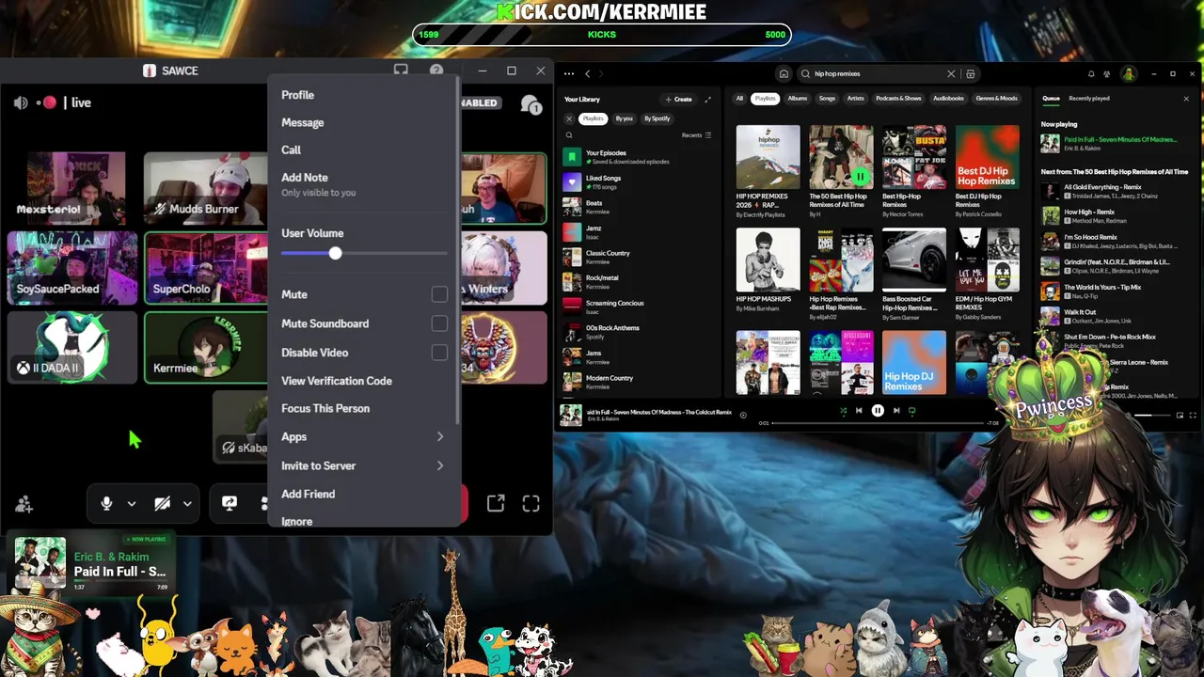Check the Disable Video checkbox
This screenshot has width=1204, height=677.
[439, 353]
